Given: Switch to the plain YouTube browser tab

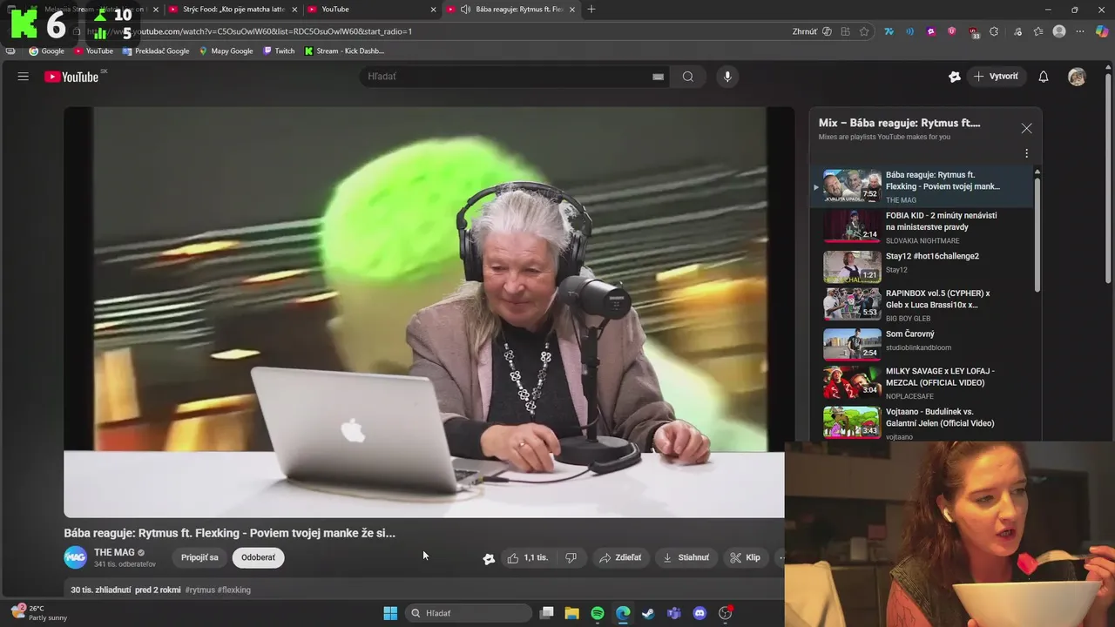Looking at the screenshot, I should tap(370, 10).
